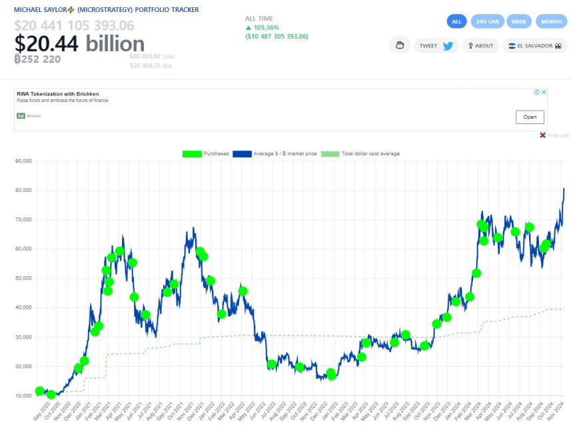
Task: Select the MONTH time range
Action: pyautogui.click(x=551, y=22)
